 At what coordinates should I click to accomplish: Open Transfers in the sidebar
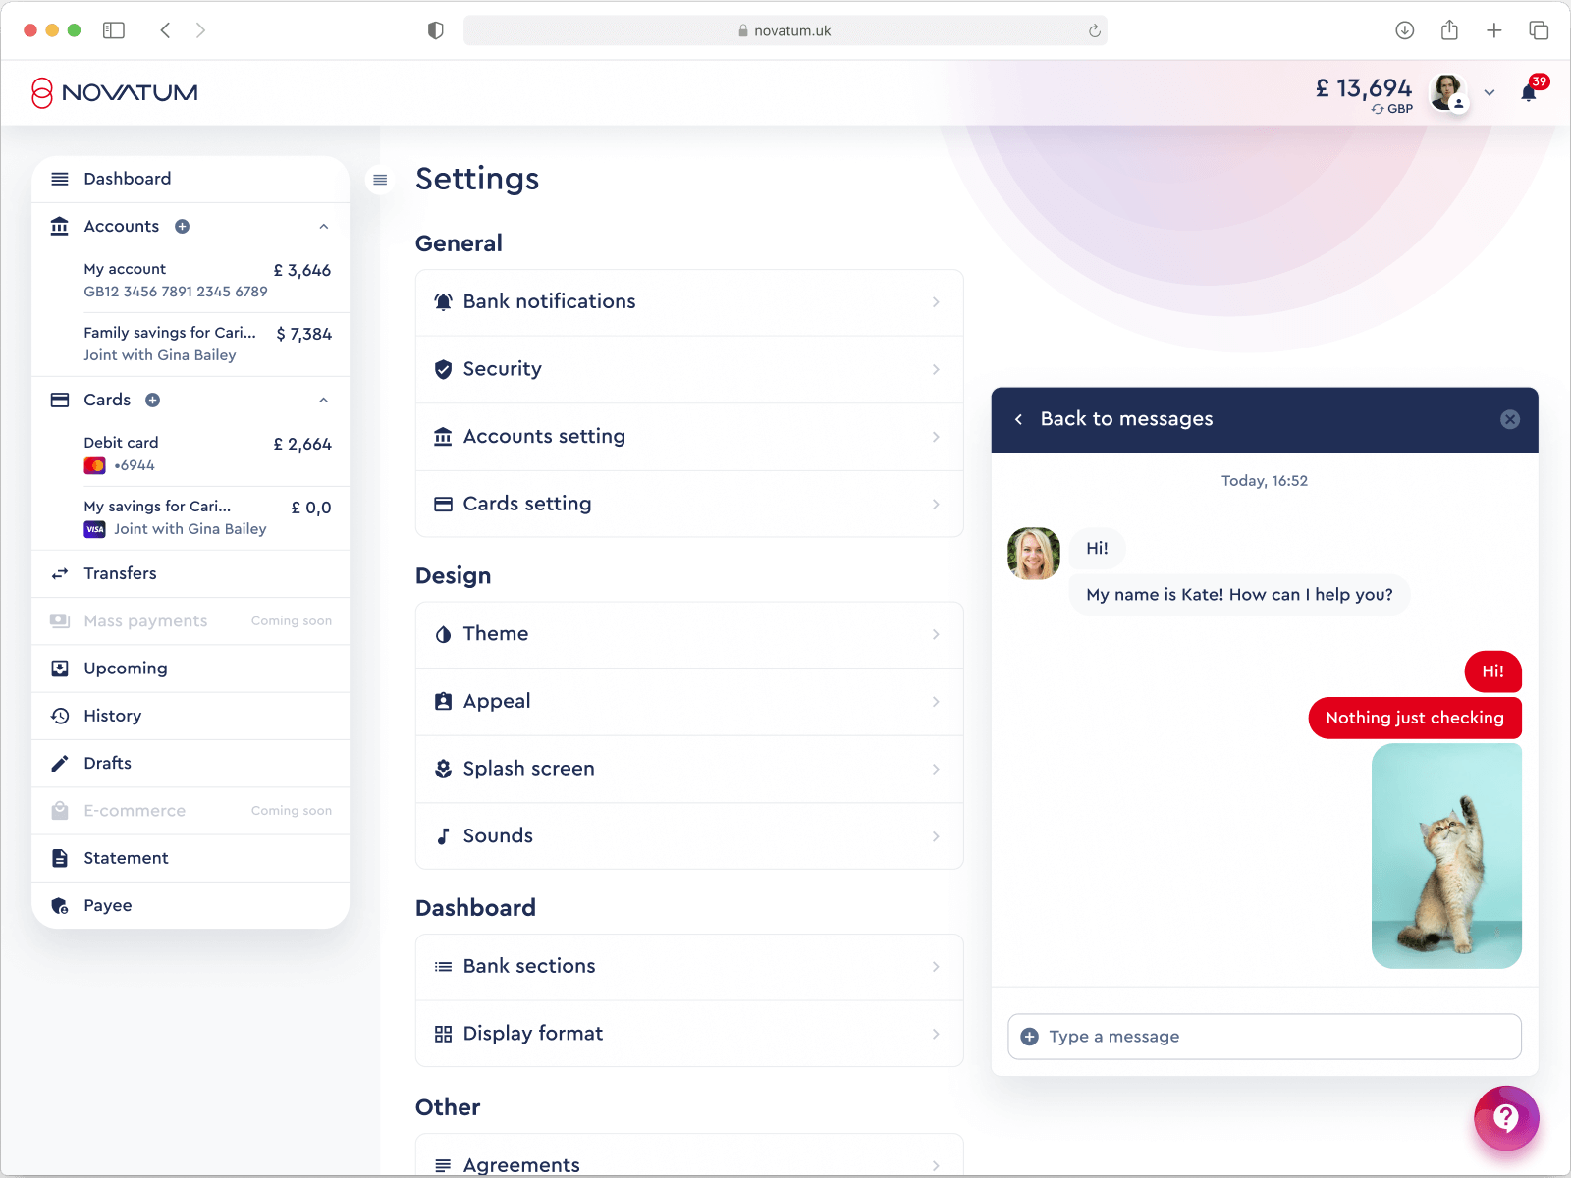190,573
